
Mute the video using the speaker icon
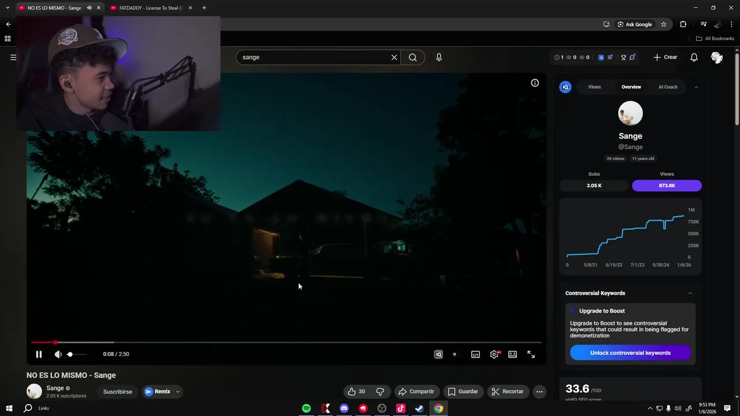tap(58, 354)
